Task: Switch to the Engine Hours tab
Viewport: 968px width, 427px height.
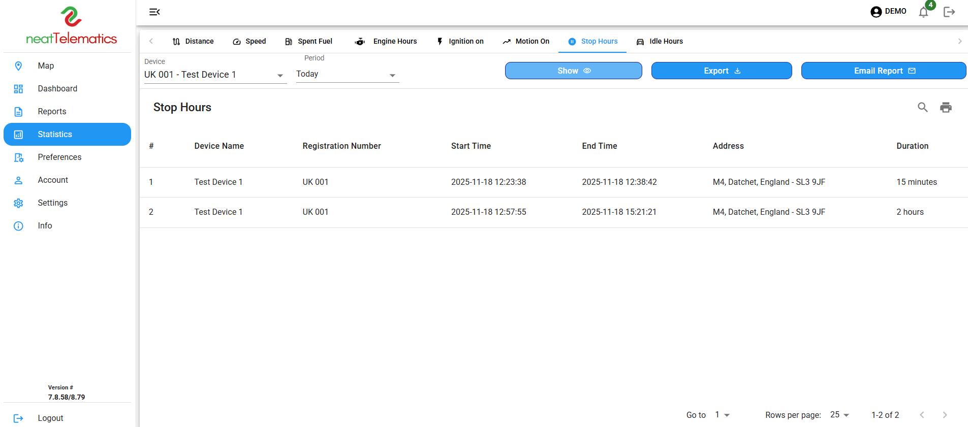Action: 386,42
